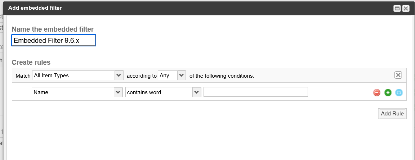Open the contains word operator selector
The image size is (415, 160).
pos(163,92)
